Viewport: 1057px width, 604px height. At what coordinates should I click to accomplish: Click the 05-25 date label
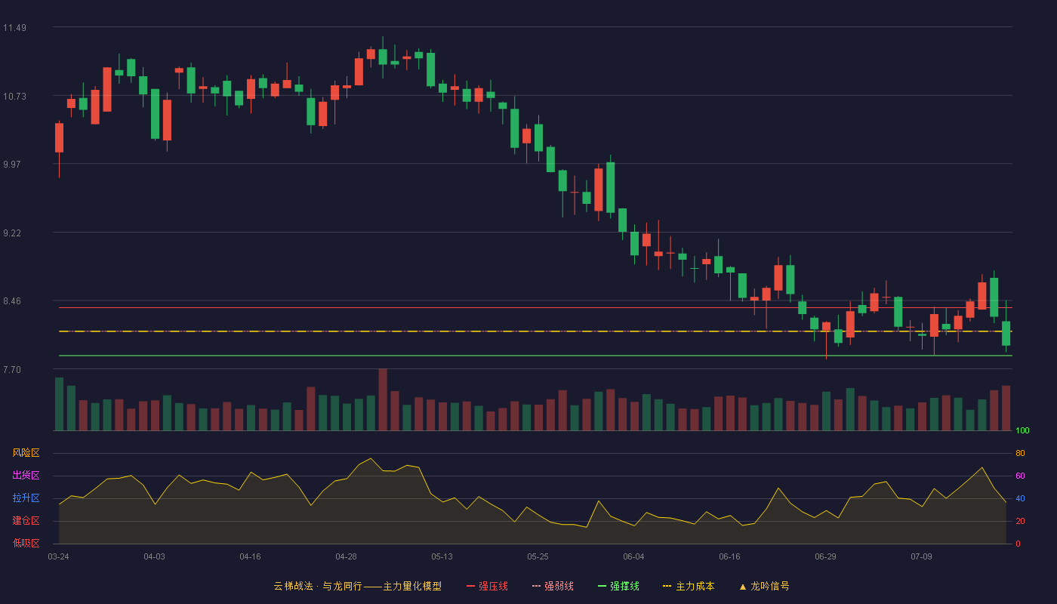pos(538,556)
